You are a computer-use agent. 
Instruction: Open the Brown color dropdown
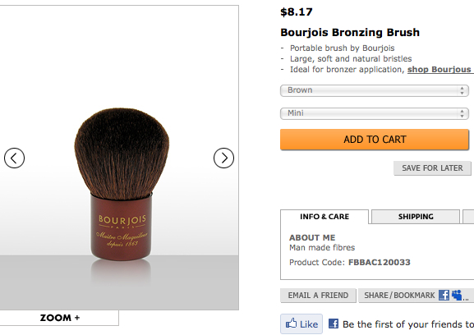click(375, 90)
